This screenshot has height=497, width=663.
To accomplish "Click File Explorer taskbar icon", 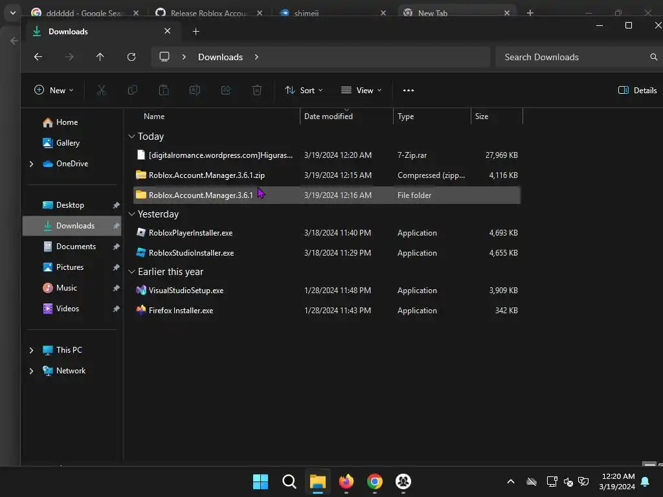I will click(x=317, y=481).
